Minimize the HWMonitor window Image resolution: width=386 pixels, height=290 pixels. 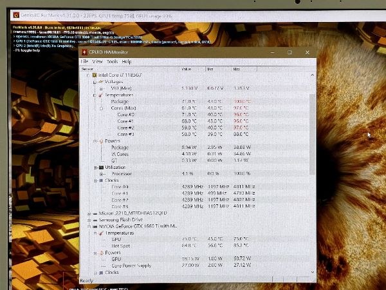click(x=273, y=52)
